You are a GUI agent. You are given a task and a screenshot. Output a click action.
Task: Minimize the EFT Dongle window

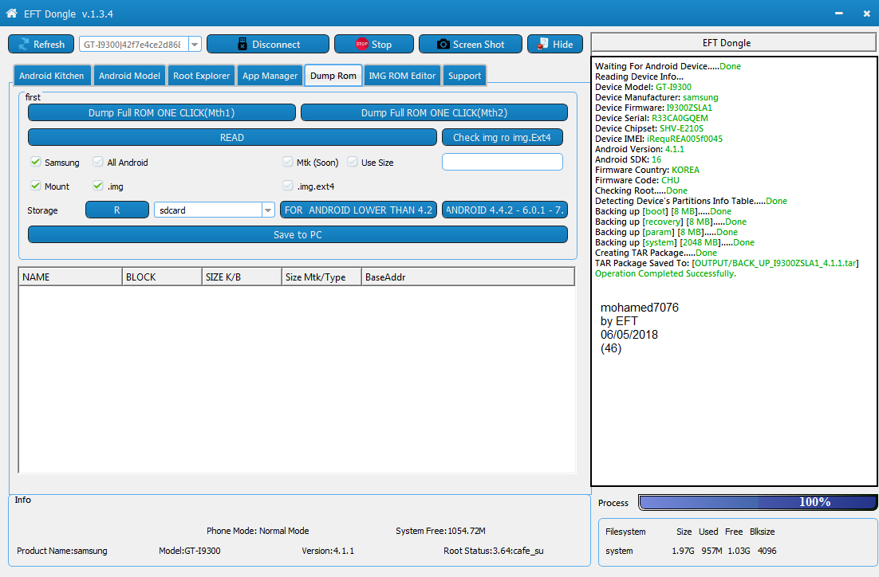coord(838,13)
